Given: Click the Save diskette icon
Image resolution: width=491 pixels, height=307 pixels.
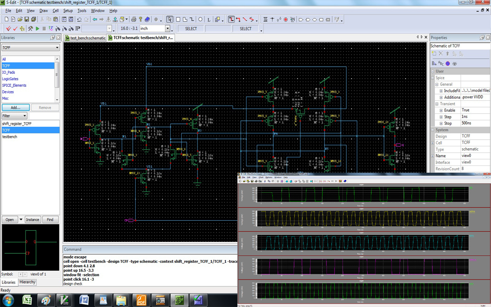Looking at the screenshot, I should point(27,19).
